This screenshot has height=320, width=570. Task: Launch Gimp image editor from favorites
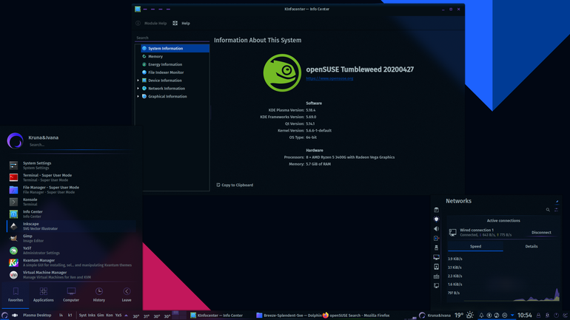71,239
